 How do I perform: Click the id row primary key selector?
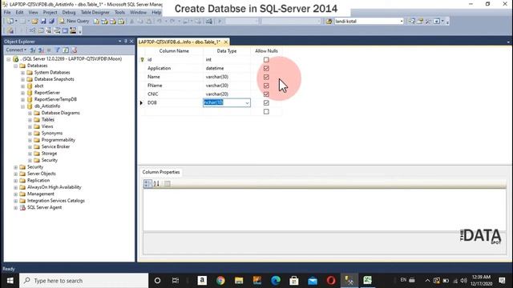pos(142,60)
